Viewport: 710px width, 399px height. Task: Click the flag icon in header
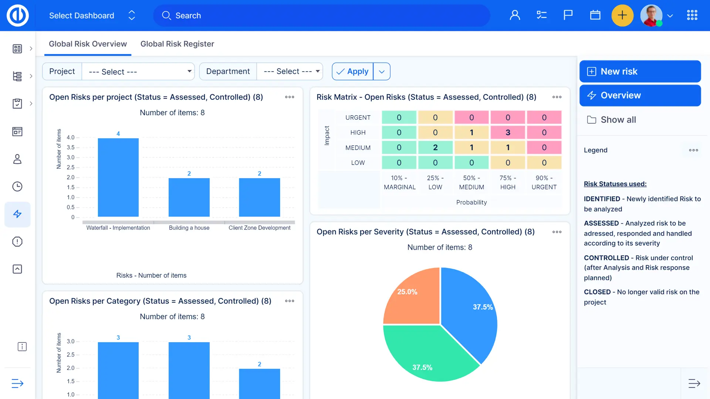tap(568, 16)
